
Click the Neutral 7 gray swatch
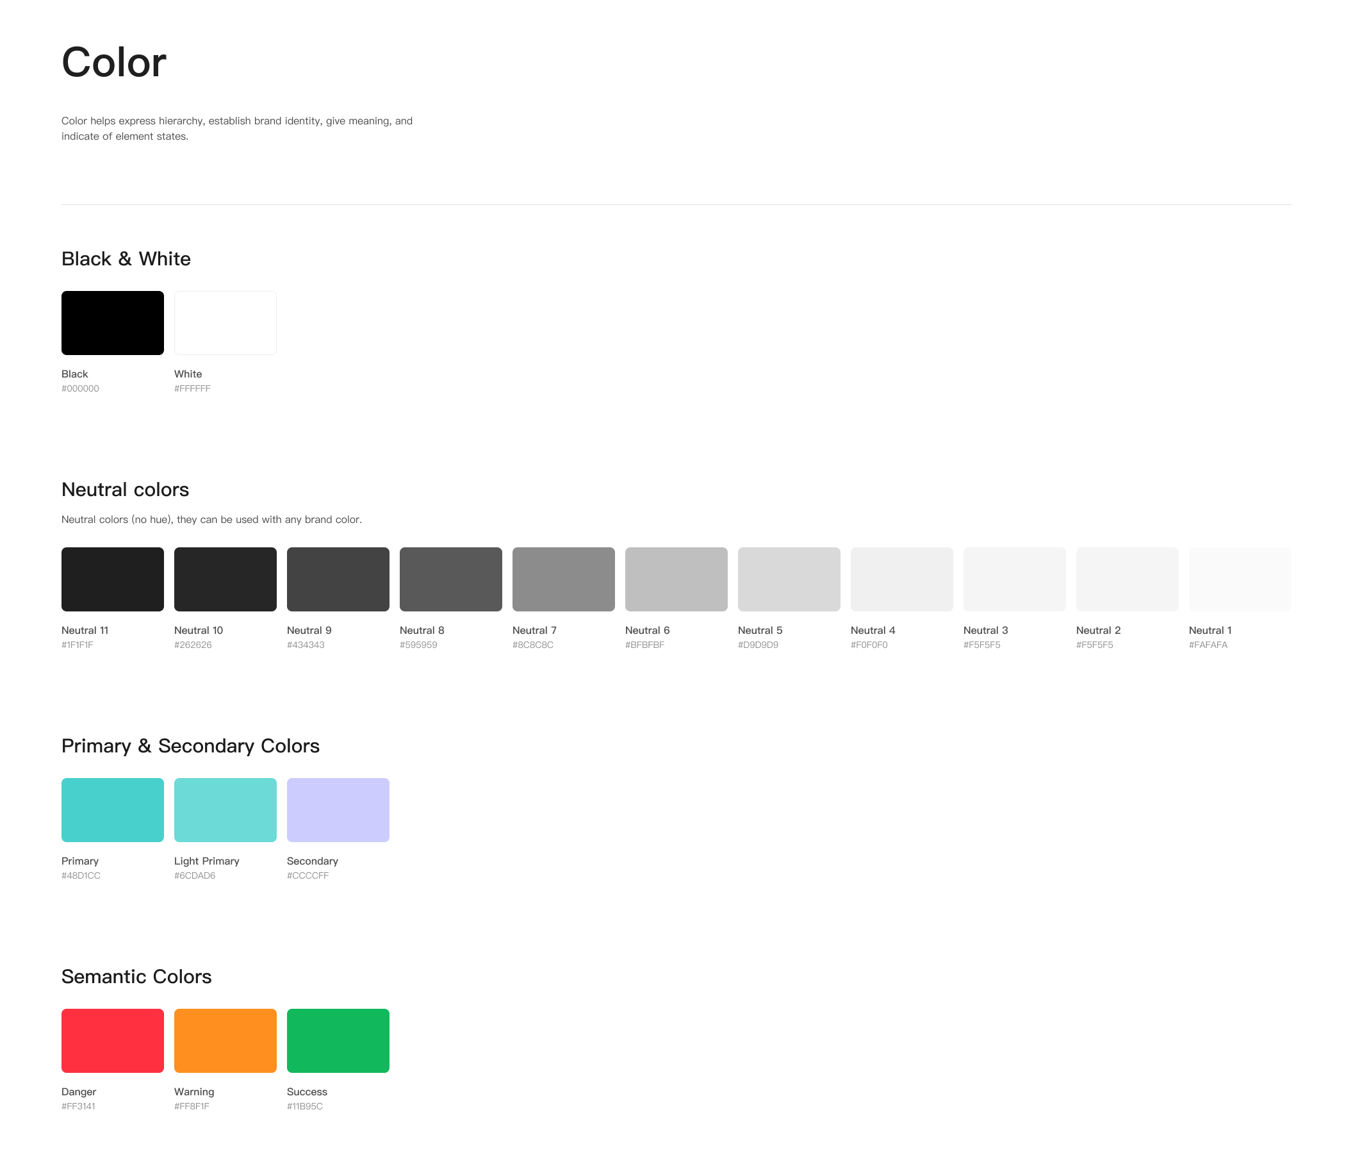pos(564,579)
